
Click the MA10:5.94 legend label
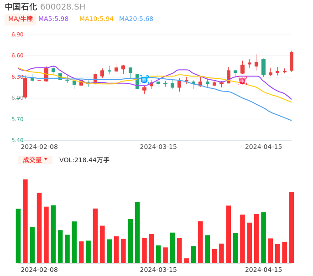click(x=96, y=19)
